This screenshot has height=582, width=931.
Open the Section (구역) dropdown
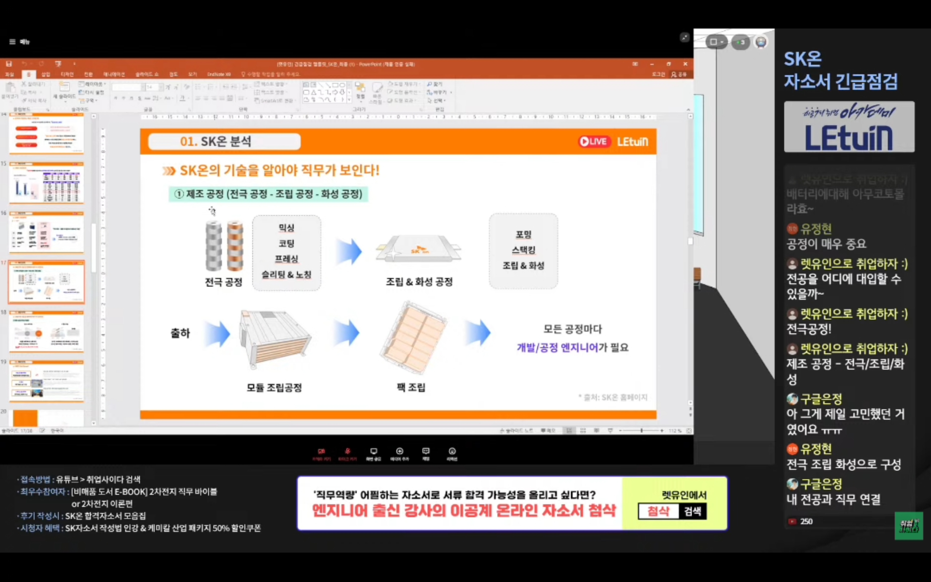(88, 100)
